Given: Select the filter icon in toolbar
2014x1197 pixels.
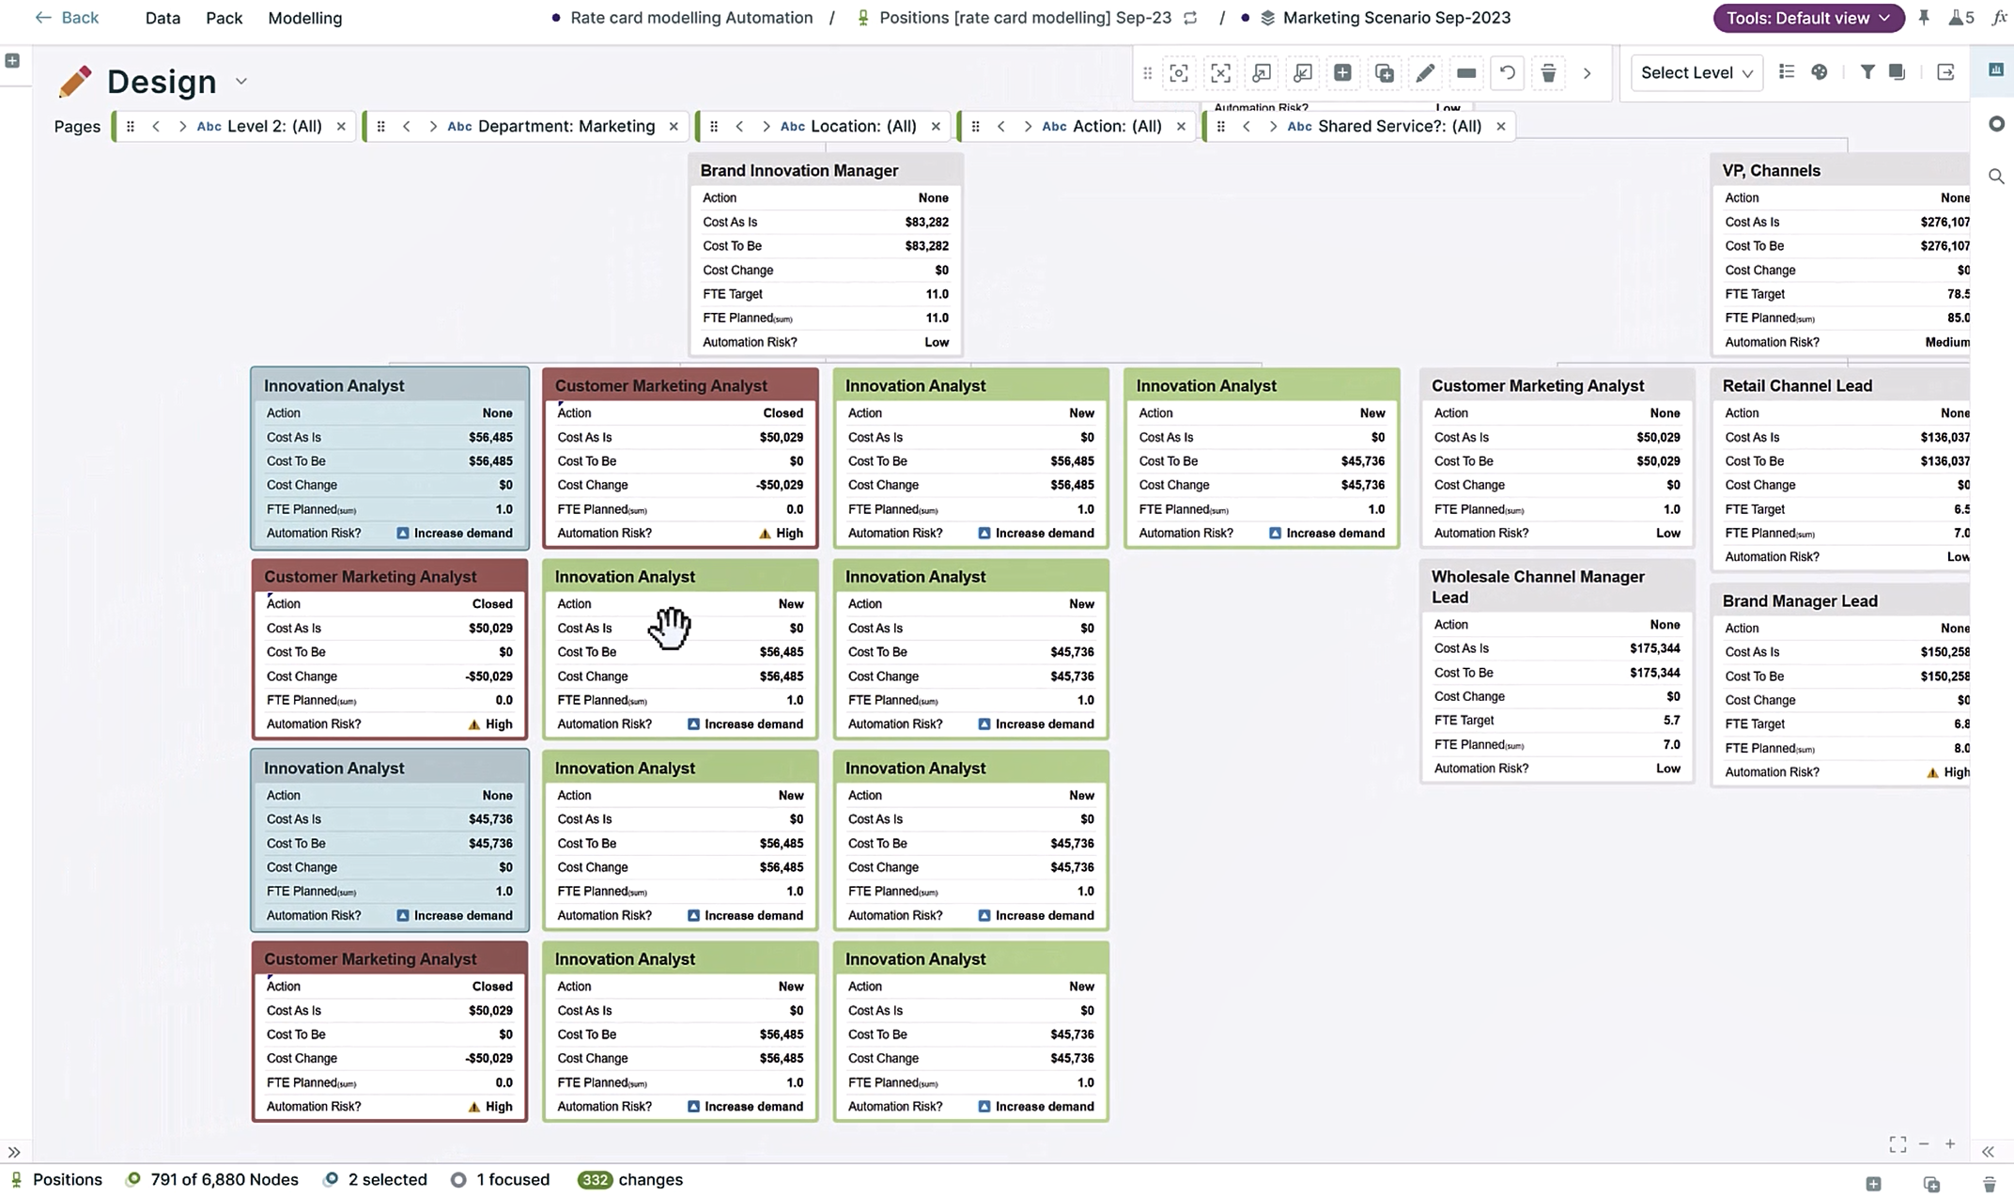Looking at the screenshot, I should tap(1867, 71).
